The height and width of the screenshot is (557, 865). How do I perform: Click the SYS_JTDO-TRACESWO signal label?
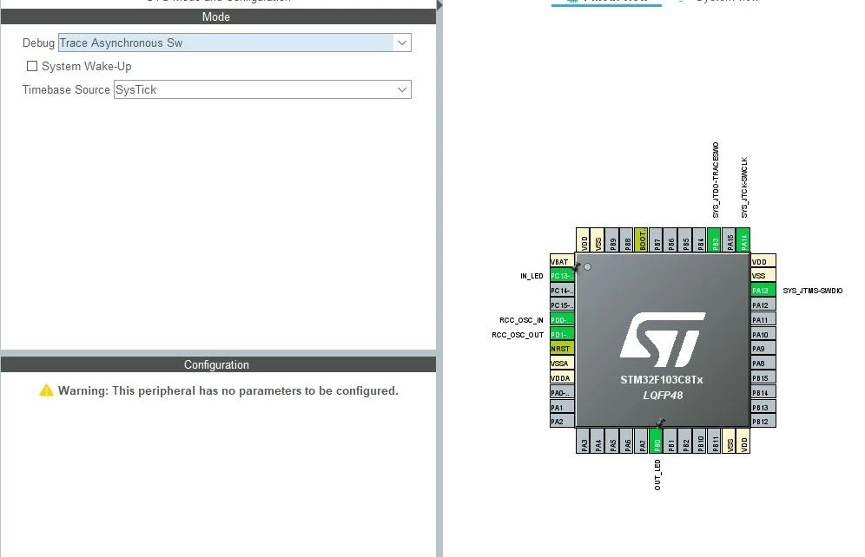(716, 180)
